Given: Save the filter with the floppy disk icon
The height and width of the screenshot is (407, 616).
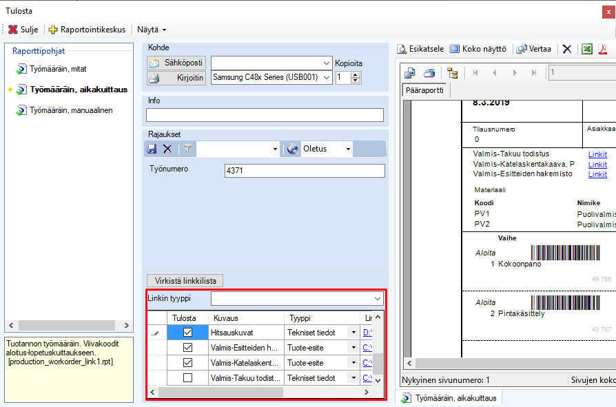Looking at the screenshot, I should point(152,149).
